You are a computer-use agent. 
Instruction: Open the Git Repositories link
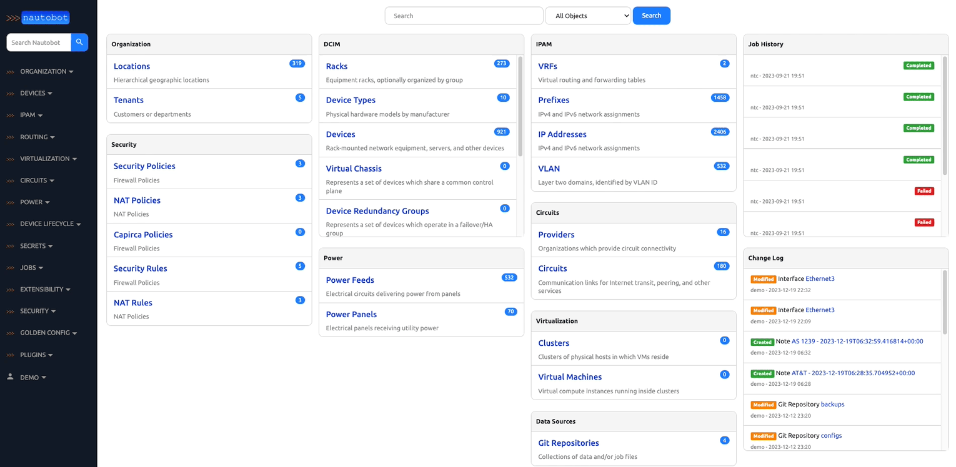pos(568,443)
